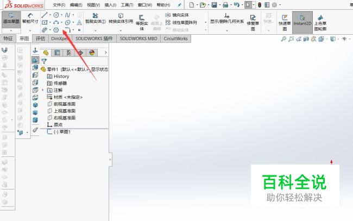Select the Slot sketch tool
353x221 pixels.
[45, 30]
